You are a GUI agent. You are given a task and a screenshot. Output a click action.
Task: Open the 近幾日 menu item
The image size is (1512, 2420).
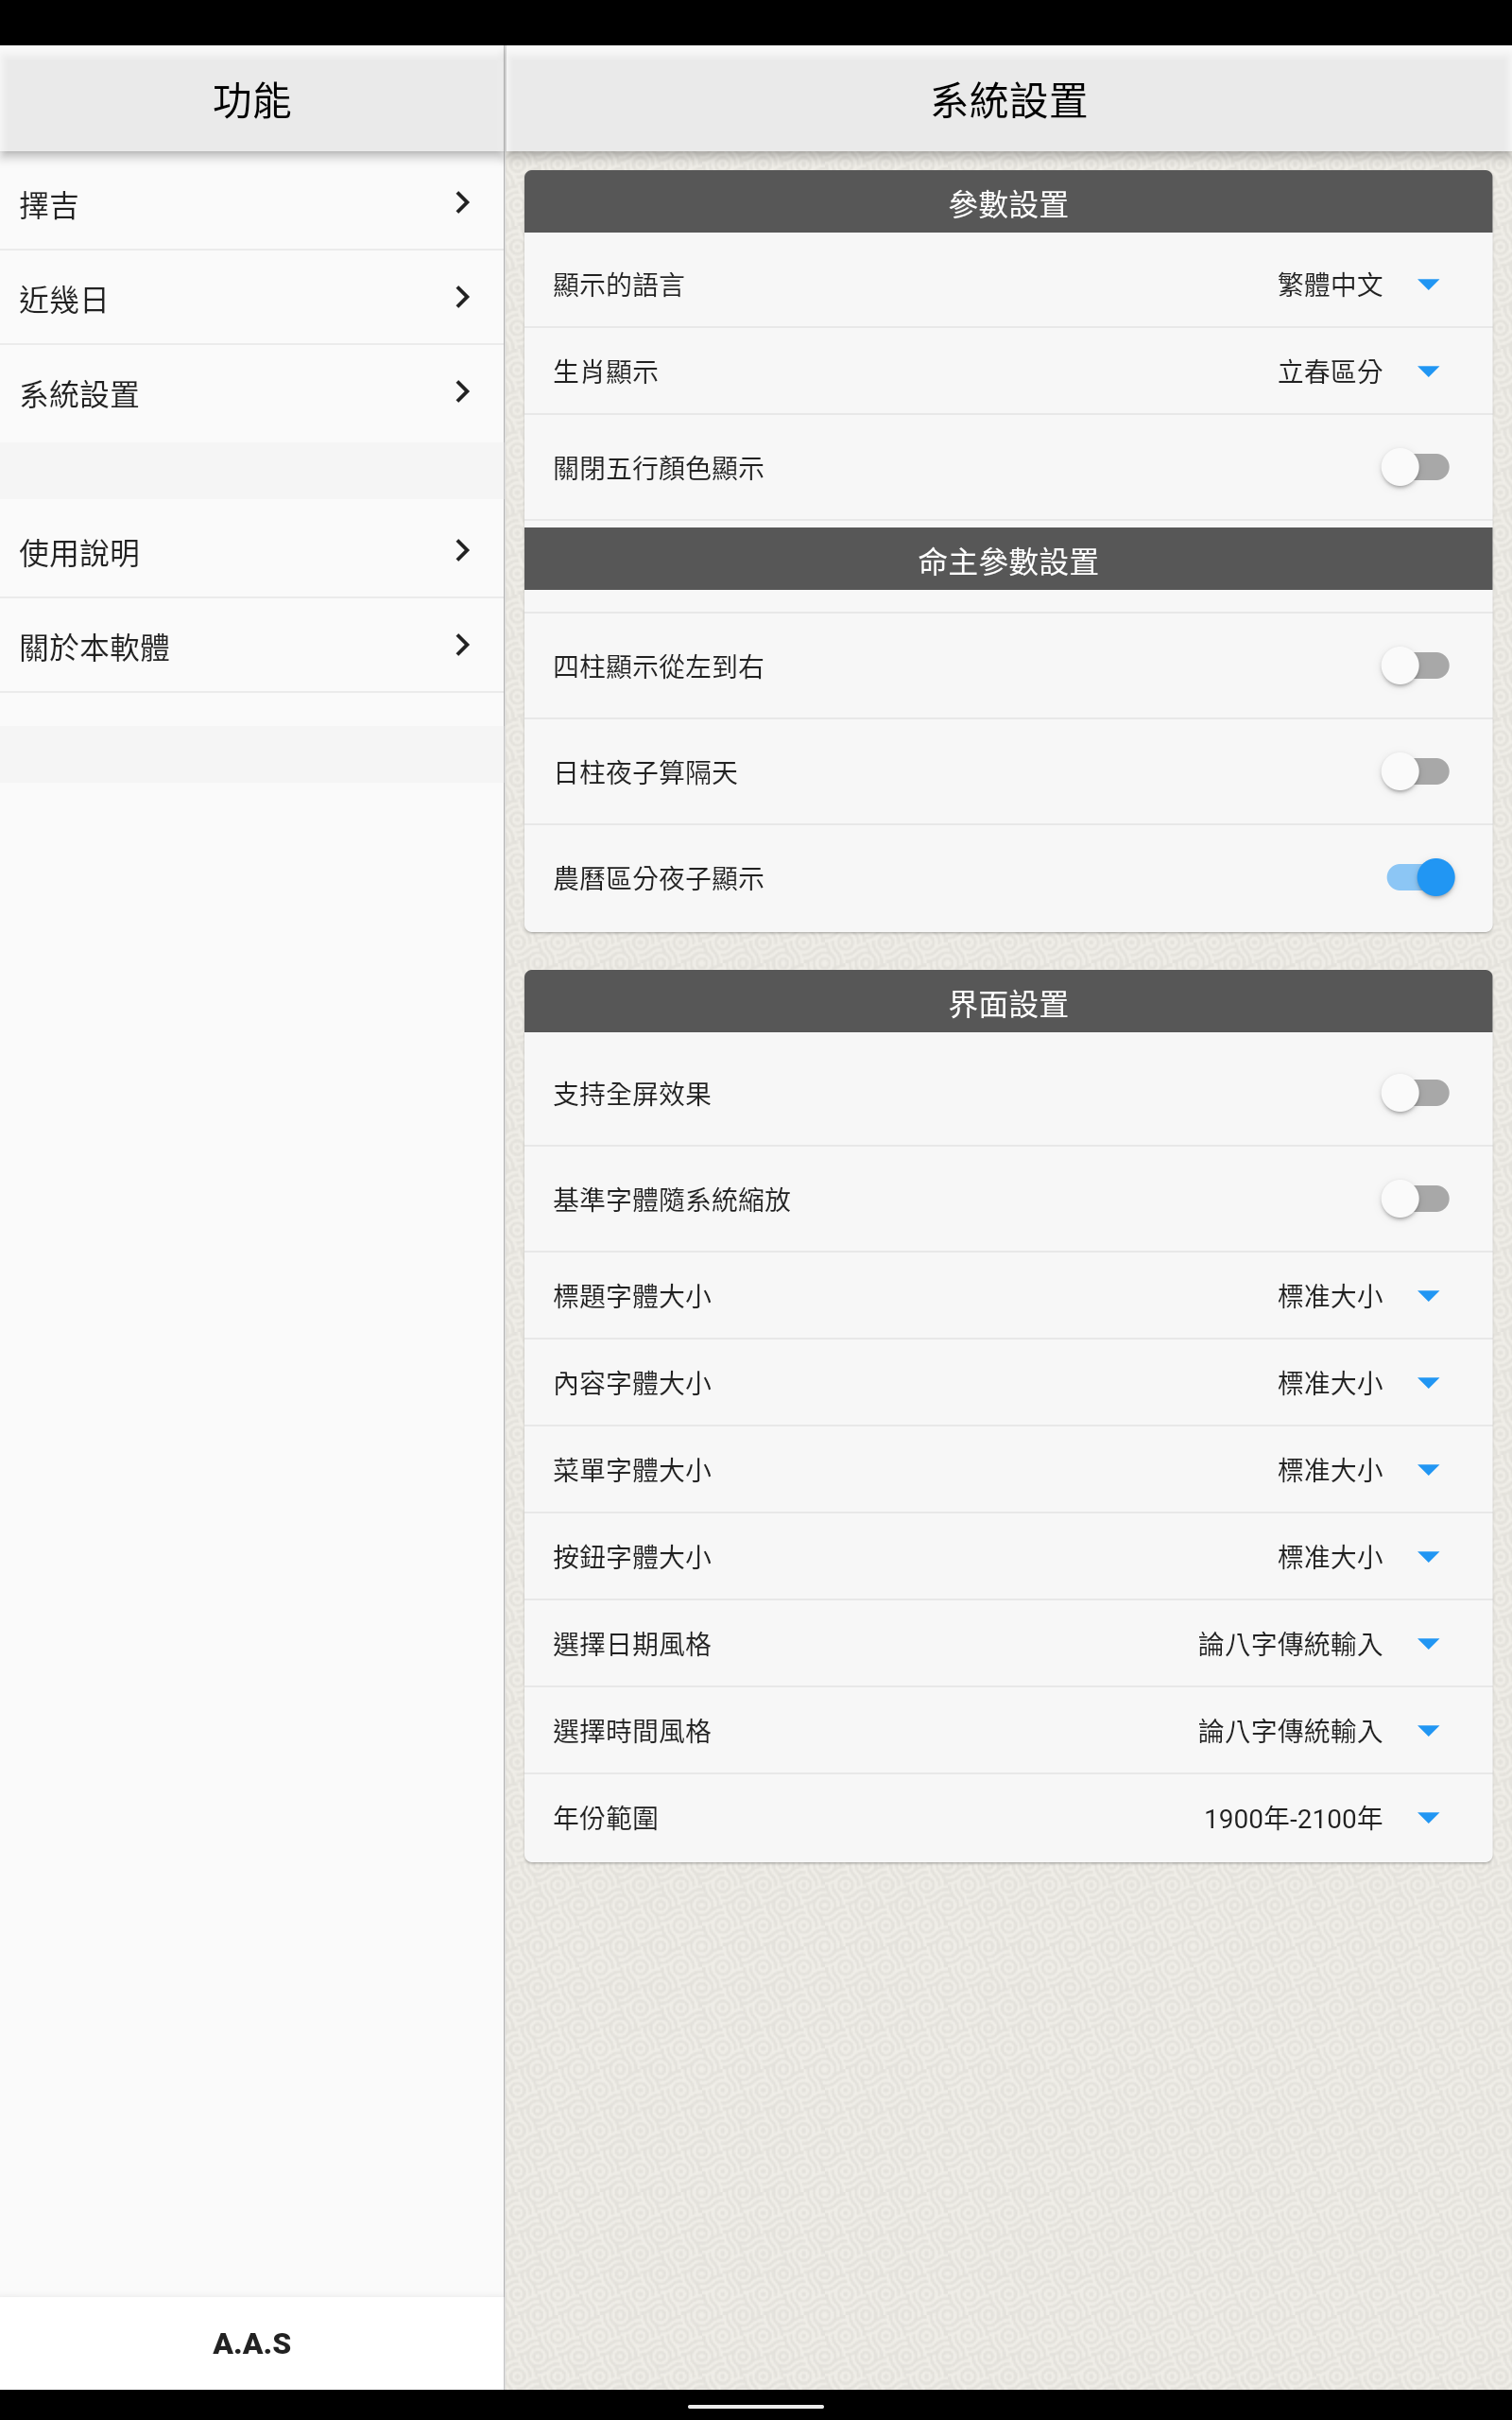pos(251,297)
